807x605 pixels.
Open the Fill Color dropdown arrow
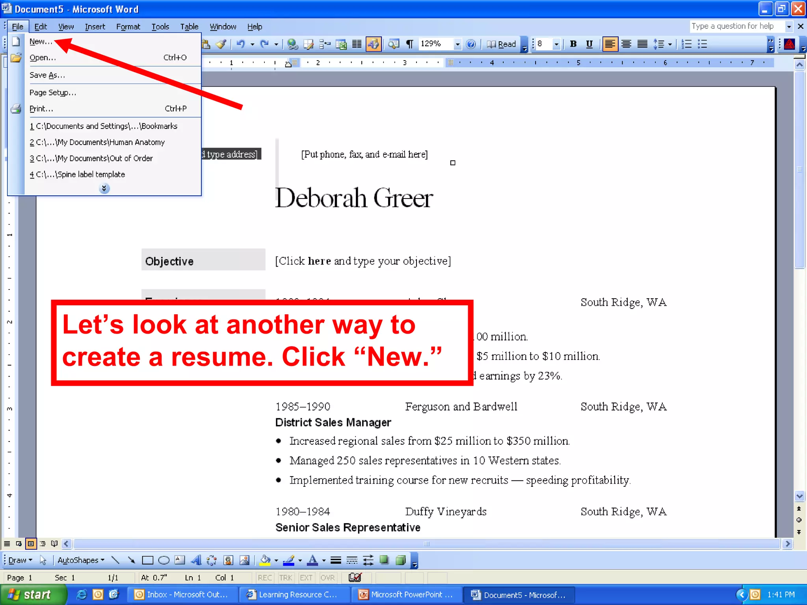tap(276, 560)
